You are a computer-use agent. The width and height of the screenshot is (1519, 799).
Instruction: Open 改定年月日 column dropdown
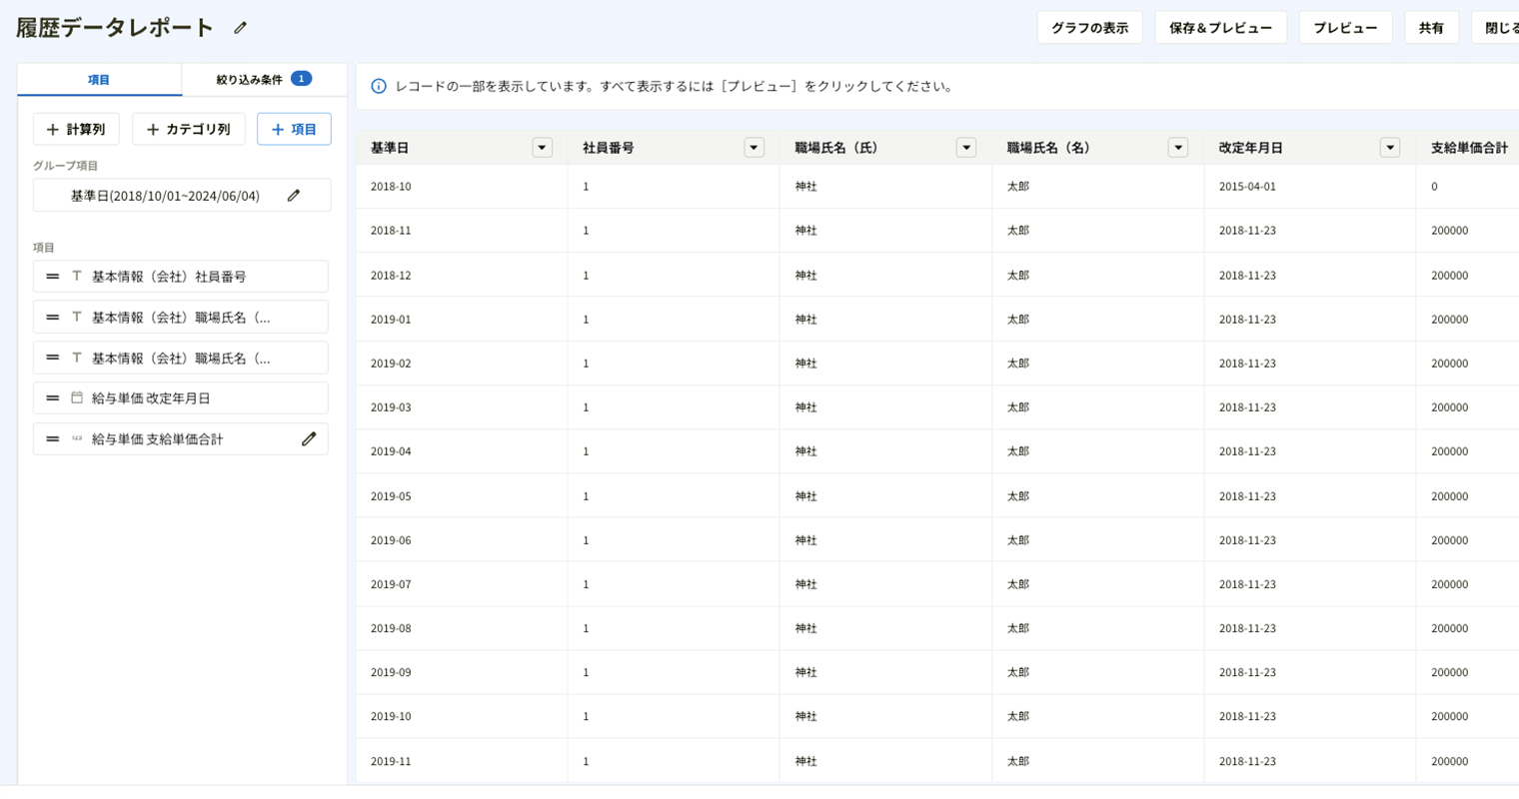coord(1389,148)
